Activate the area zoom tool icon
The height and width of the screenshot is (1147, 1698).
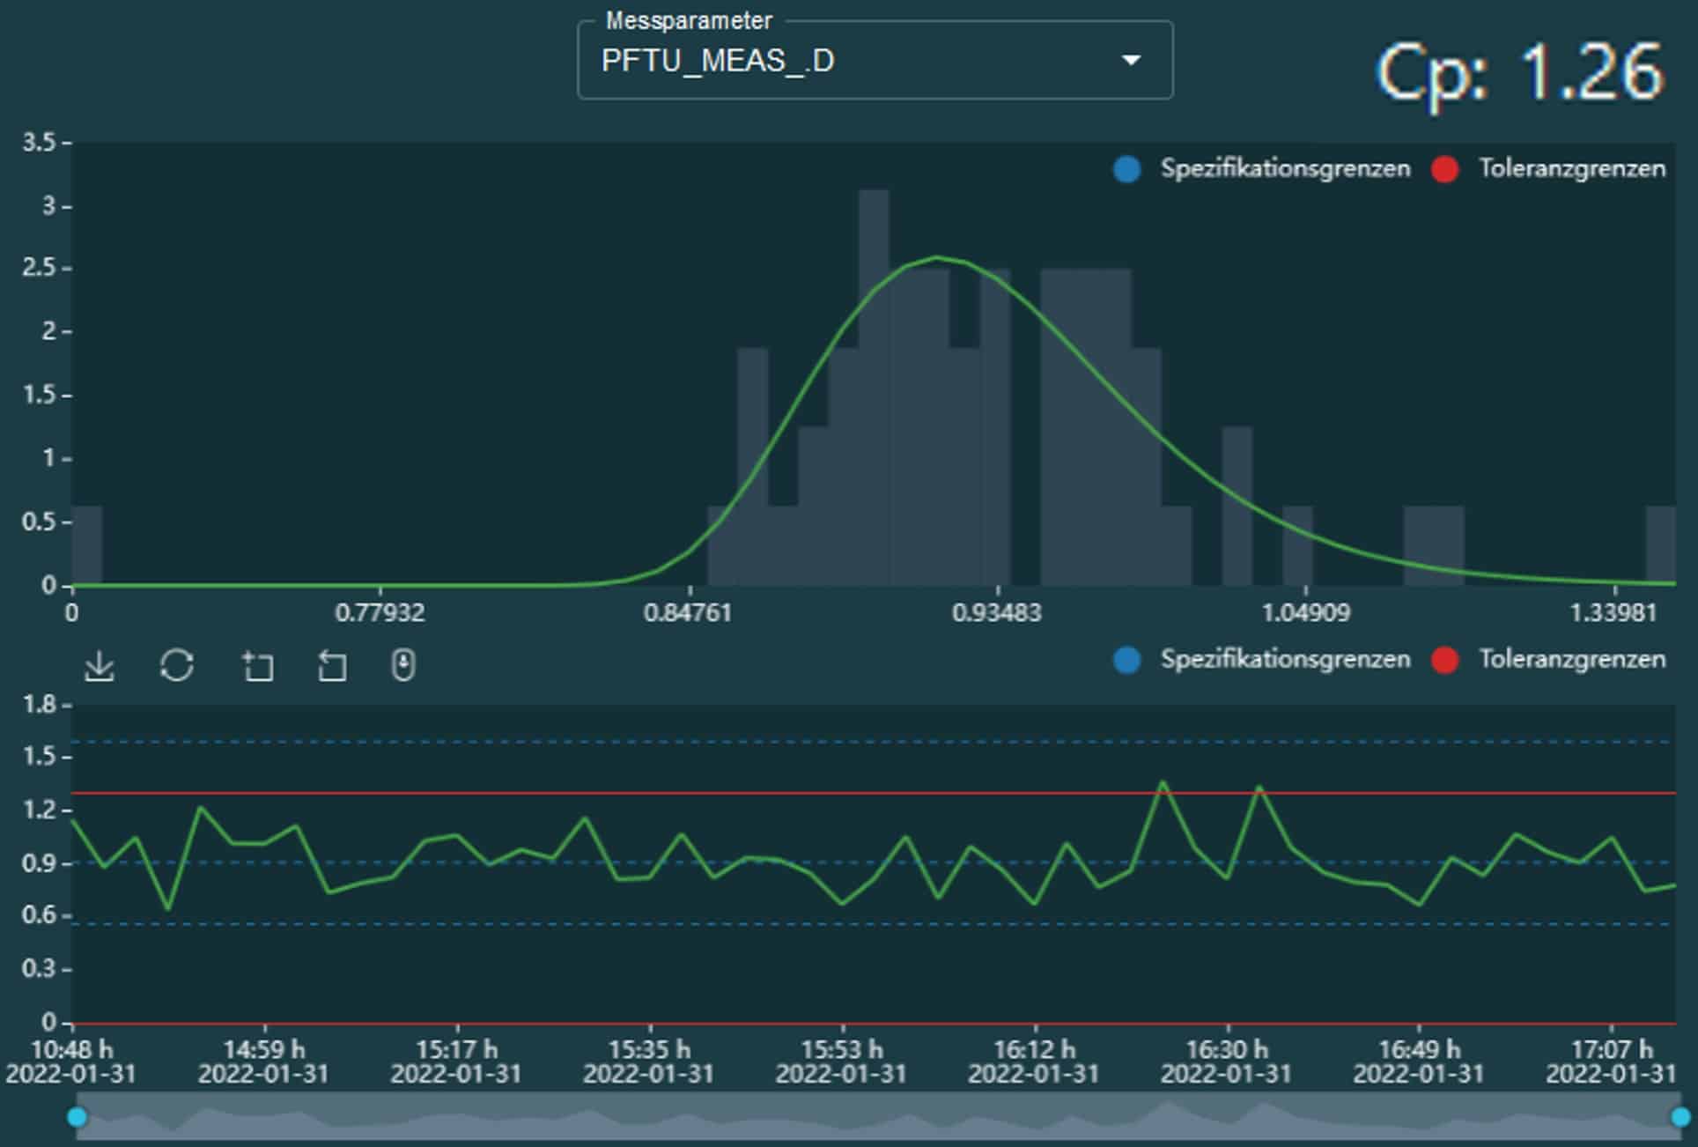click(257, 666)
